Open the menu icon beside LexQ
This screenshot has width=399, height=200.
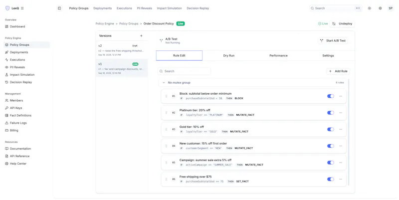point(22,8)
